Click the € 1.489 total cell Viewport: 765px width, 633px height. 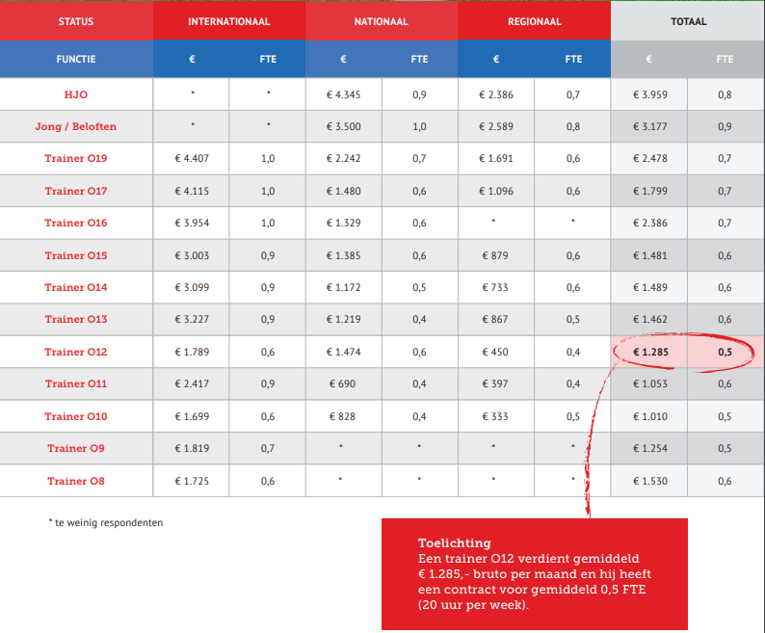pos(649,287)
